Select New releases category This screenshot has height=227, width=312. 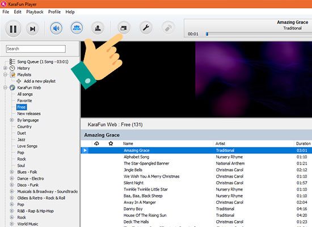click(29, 113)
